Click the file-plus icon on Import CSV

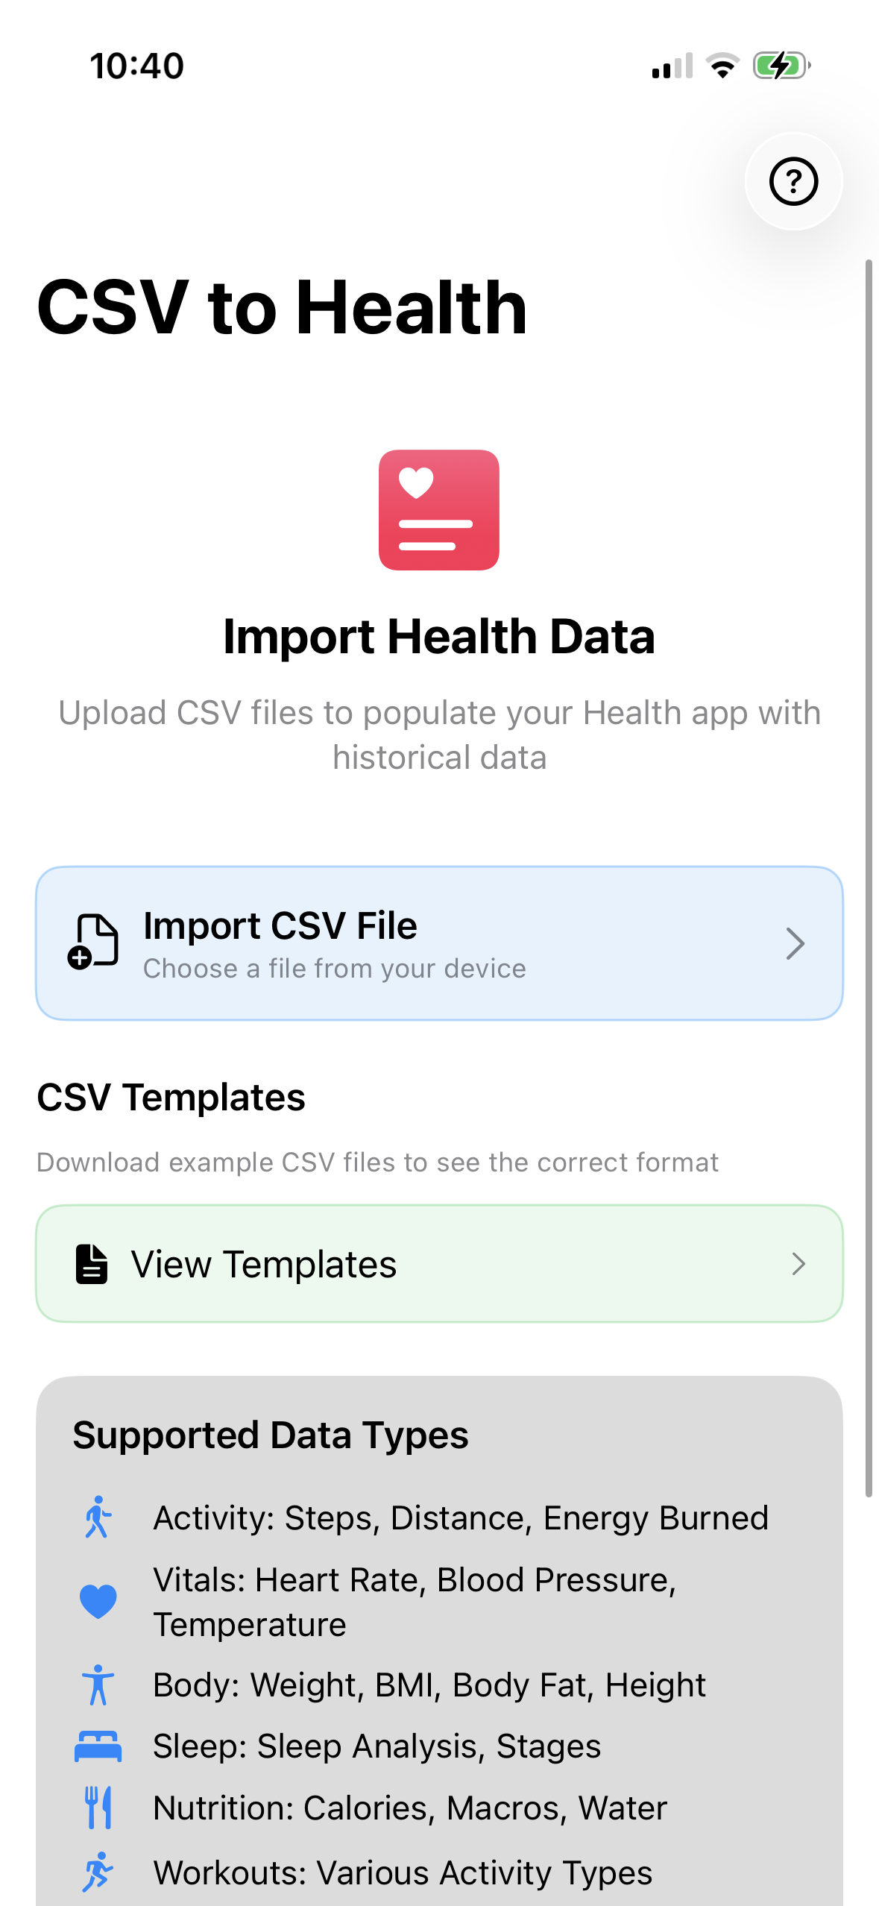pos(93,942)
